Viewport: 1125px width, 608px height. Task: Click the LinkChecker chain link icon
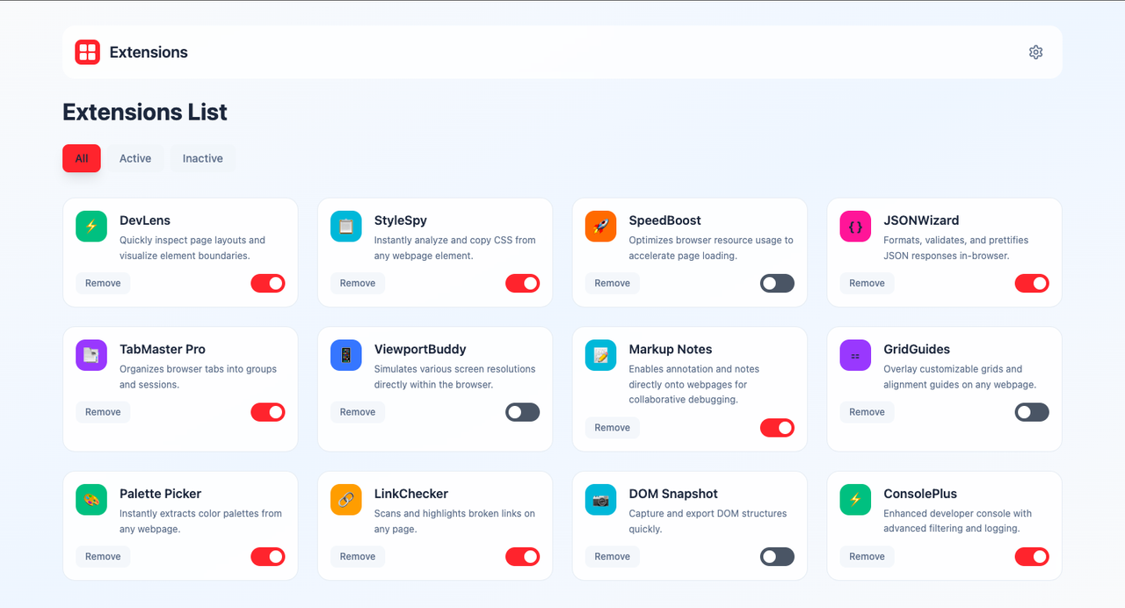point(346,500)
